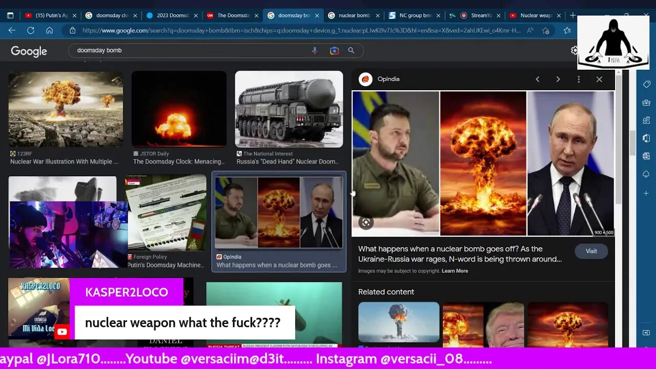Switch to doomsday clock Google tab
The width and height of the screenshot is (656, 369).
[x=110, y=15]
